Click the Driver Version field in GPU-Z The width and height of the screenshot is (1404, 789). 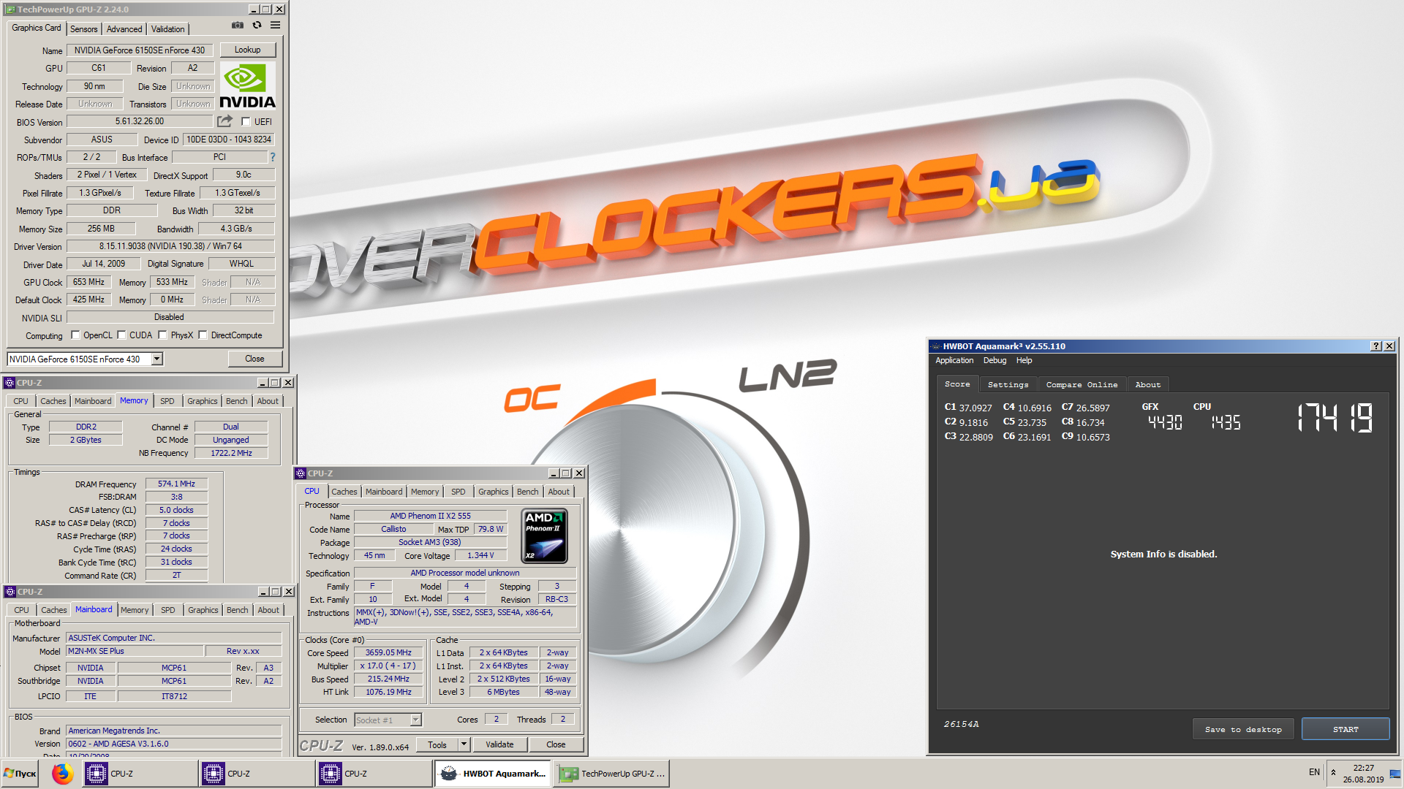tap(170, 246)
